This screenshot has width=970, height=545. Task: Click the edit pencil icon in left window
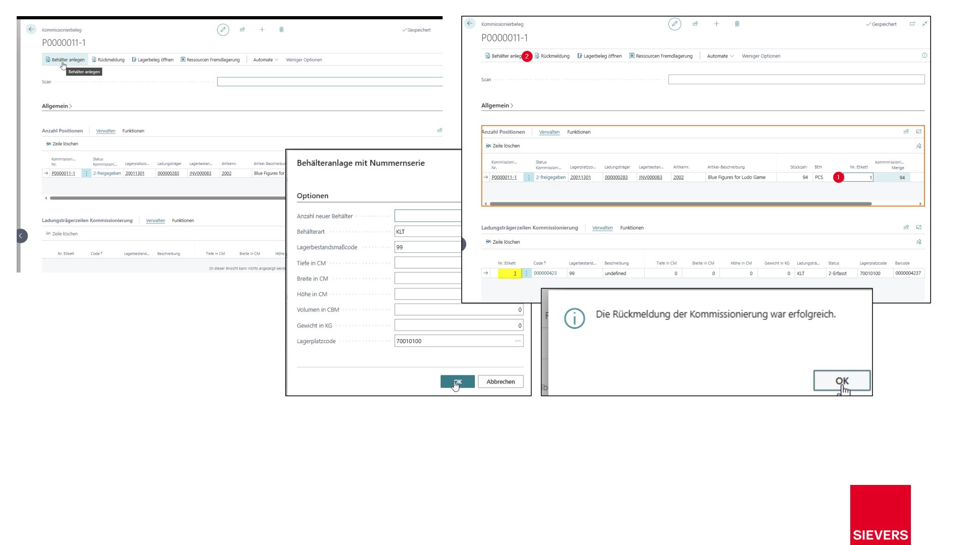pyautogui.click(x=223, y=30)
